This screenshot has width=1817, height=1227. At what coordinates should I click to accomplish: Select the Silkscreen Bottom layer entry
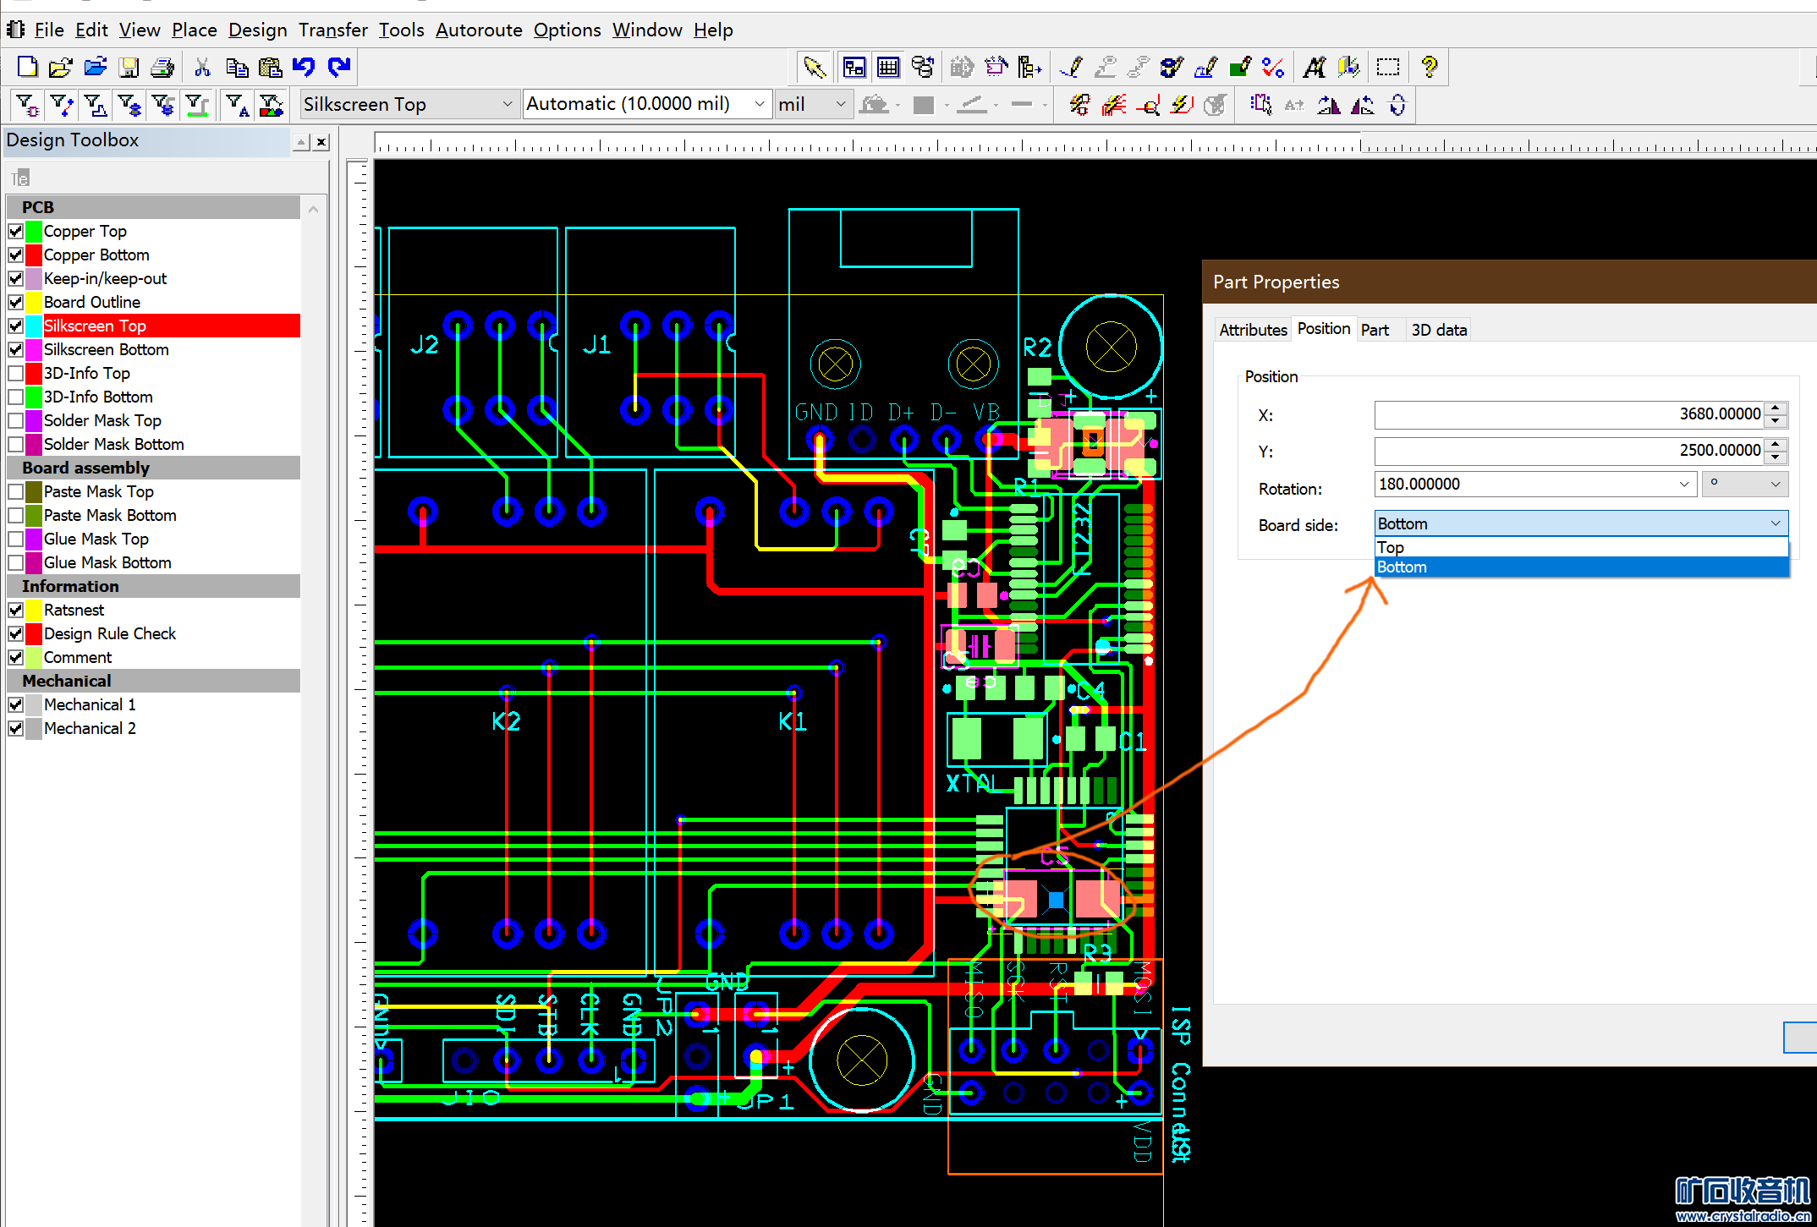pos(106,349)
